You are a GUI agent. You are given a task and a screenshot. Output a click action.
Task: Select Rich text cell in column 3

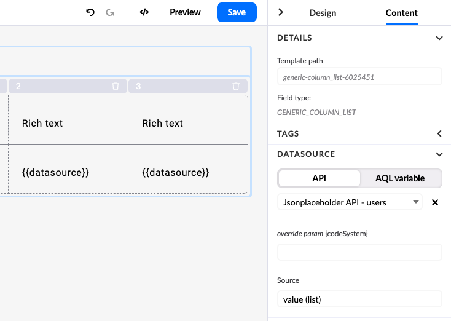[x=188, y=120]
